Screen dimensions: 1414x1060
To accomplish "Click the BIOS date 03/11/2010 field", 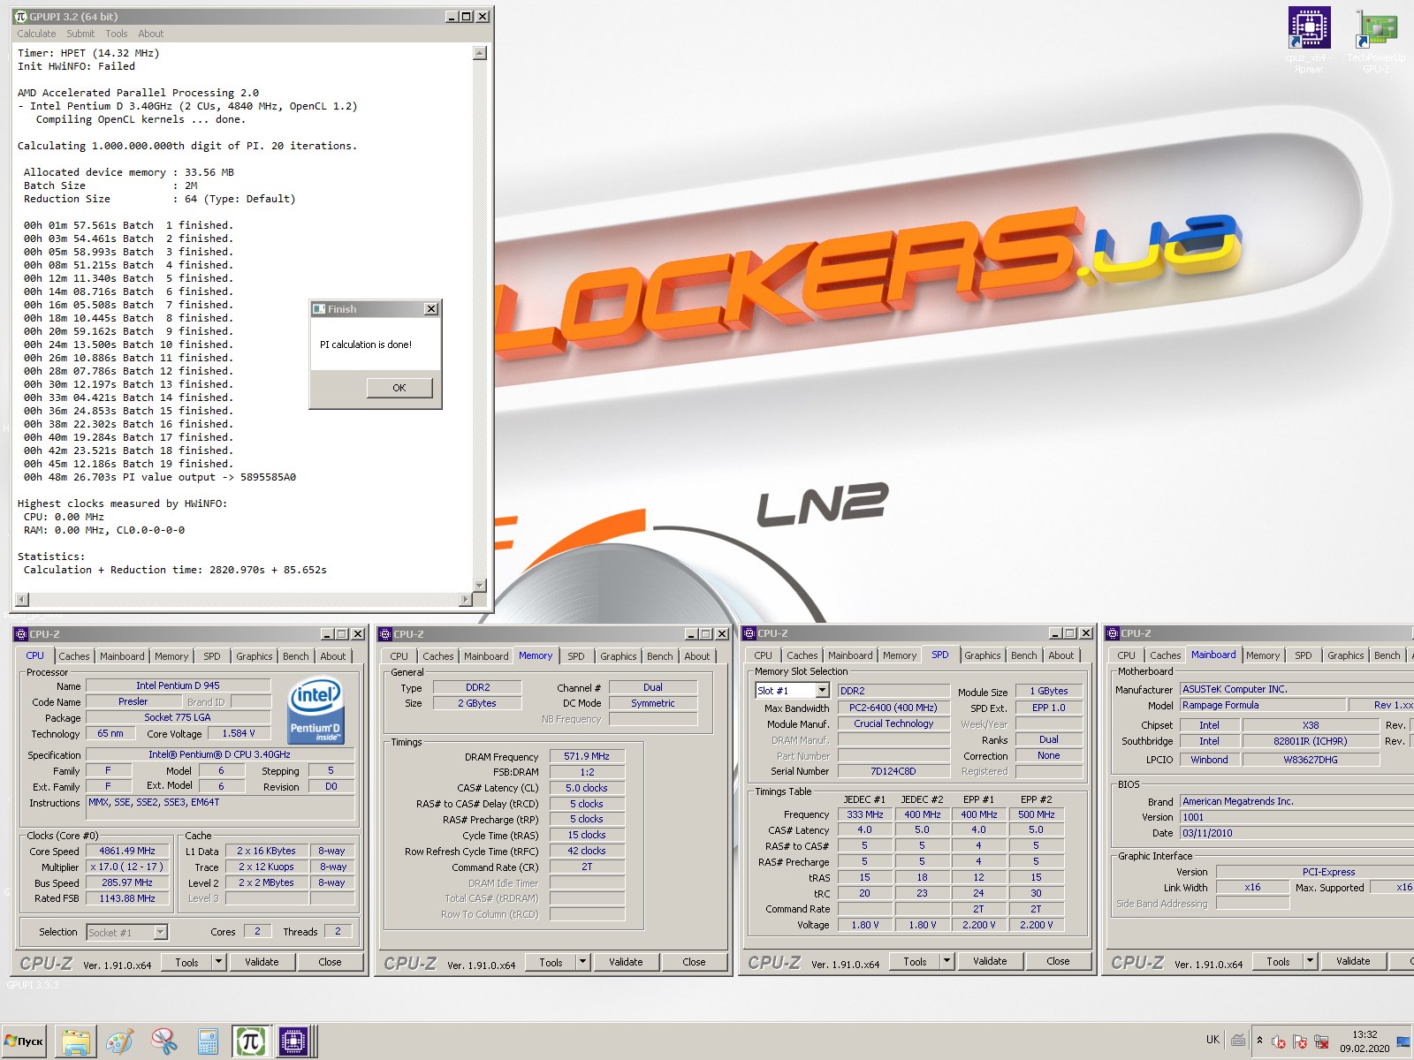I will pyautogui.click(x=1296, y=833).
